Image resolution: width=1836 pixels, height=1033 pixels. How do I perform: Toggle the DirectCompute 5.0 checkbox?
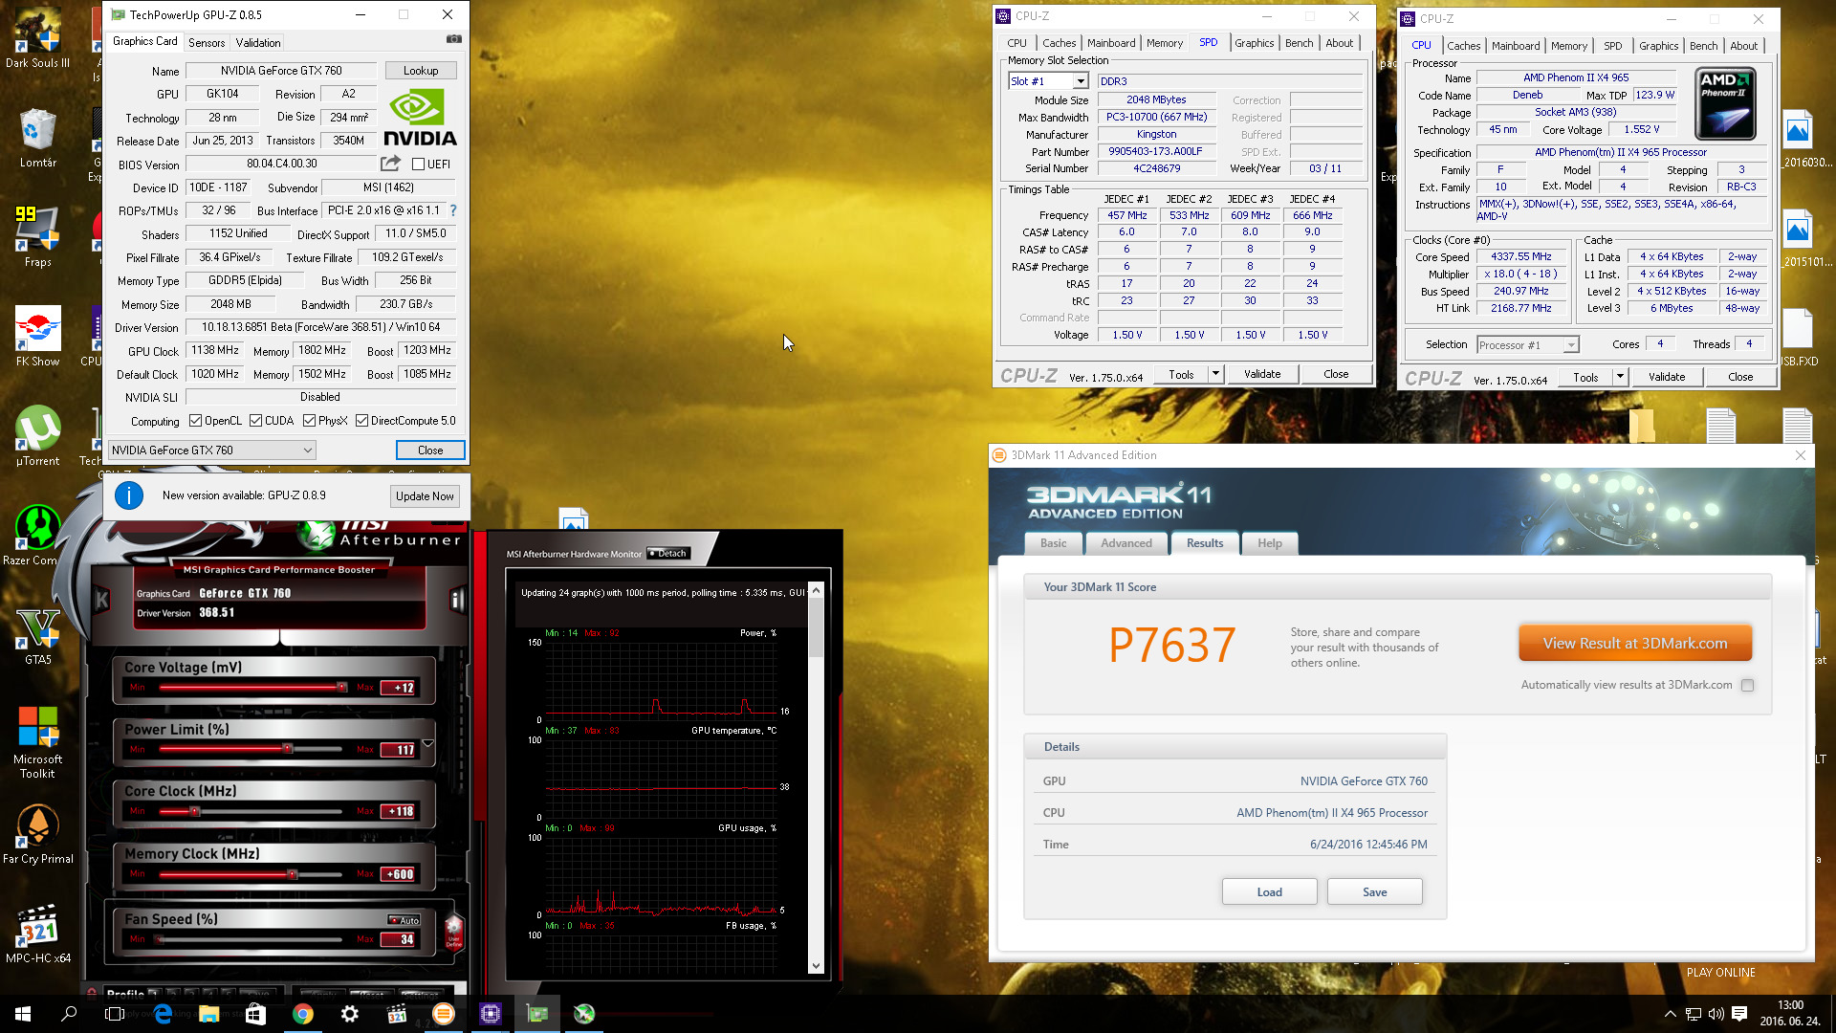[362, 421]
